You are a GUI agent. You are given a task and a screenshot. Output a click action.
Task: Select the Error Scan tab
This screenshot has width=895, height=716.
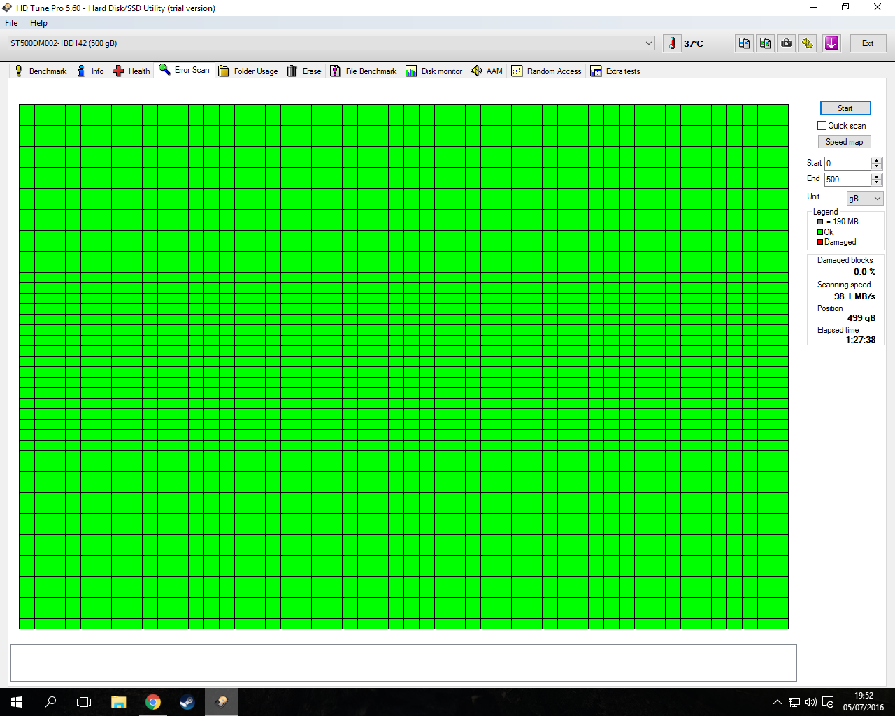185,70
